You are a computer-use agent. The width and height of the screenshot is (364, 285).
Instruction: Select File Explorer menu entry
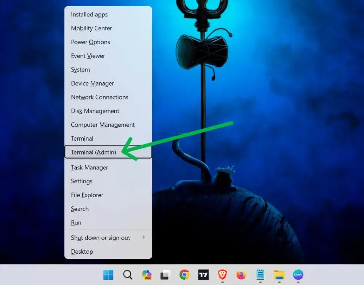point(108,195)
